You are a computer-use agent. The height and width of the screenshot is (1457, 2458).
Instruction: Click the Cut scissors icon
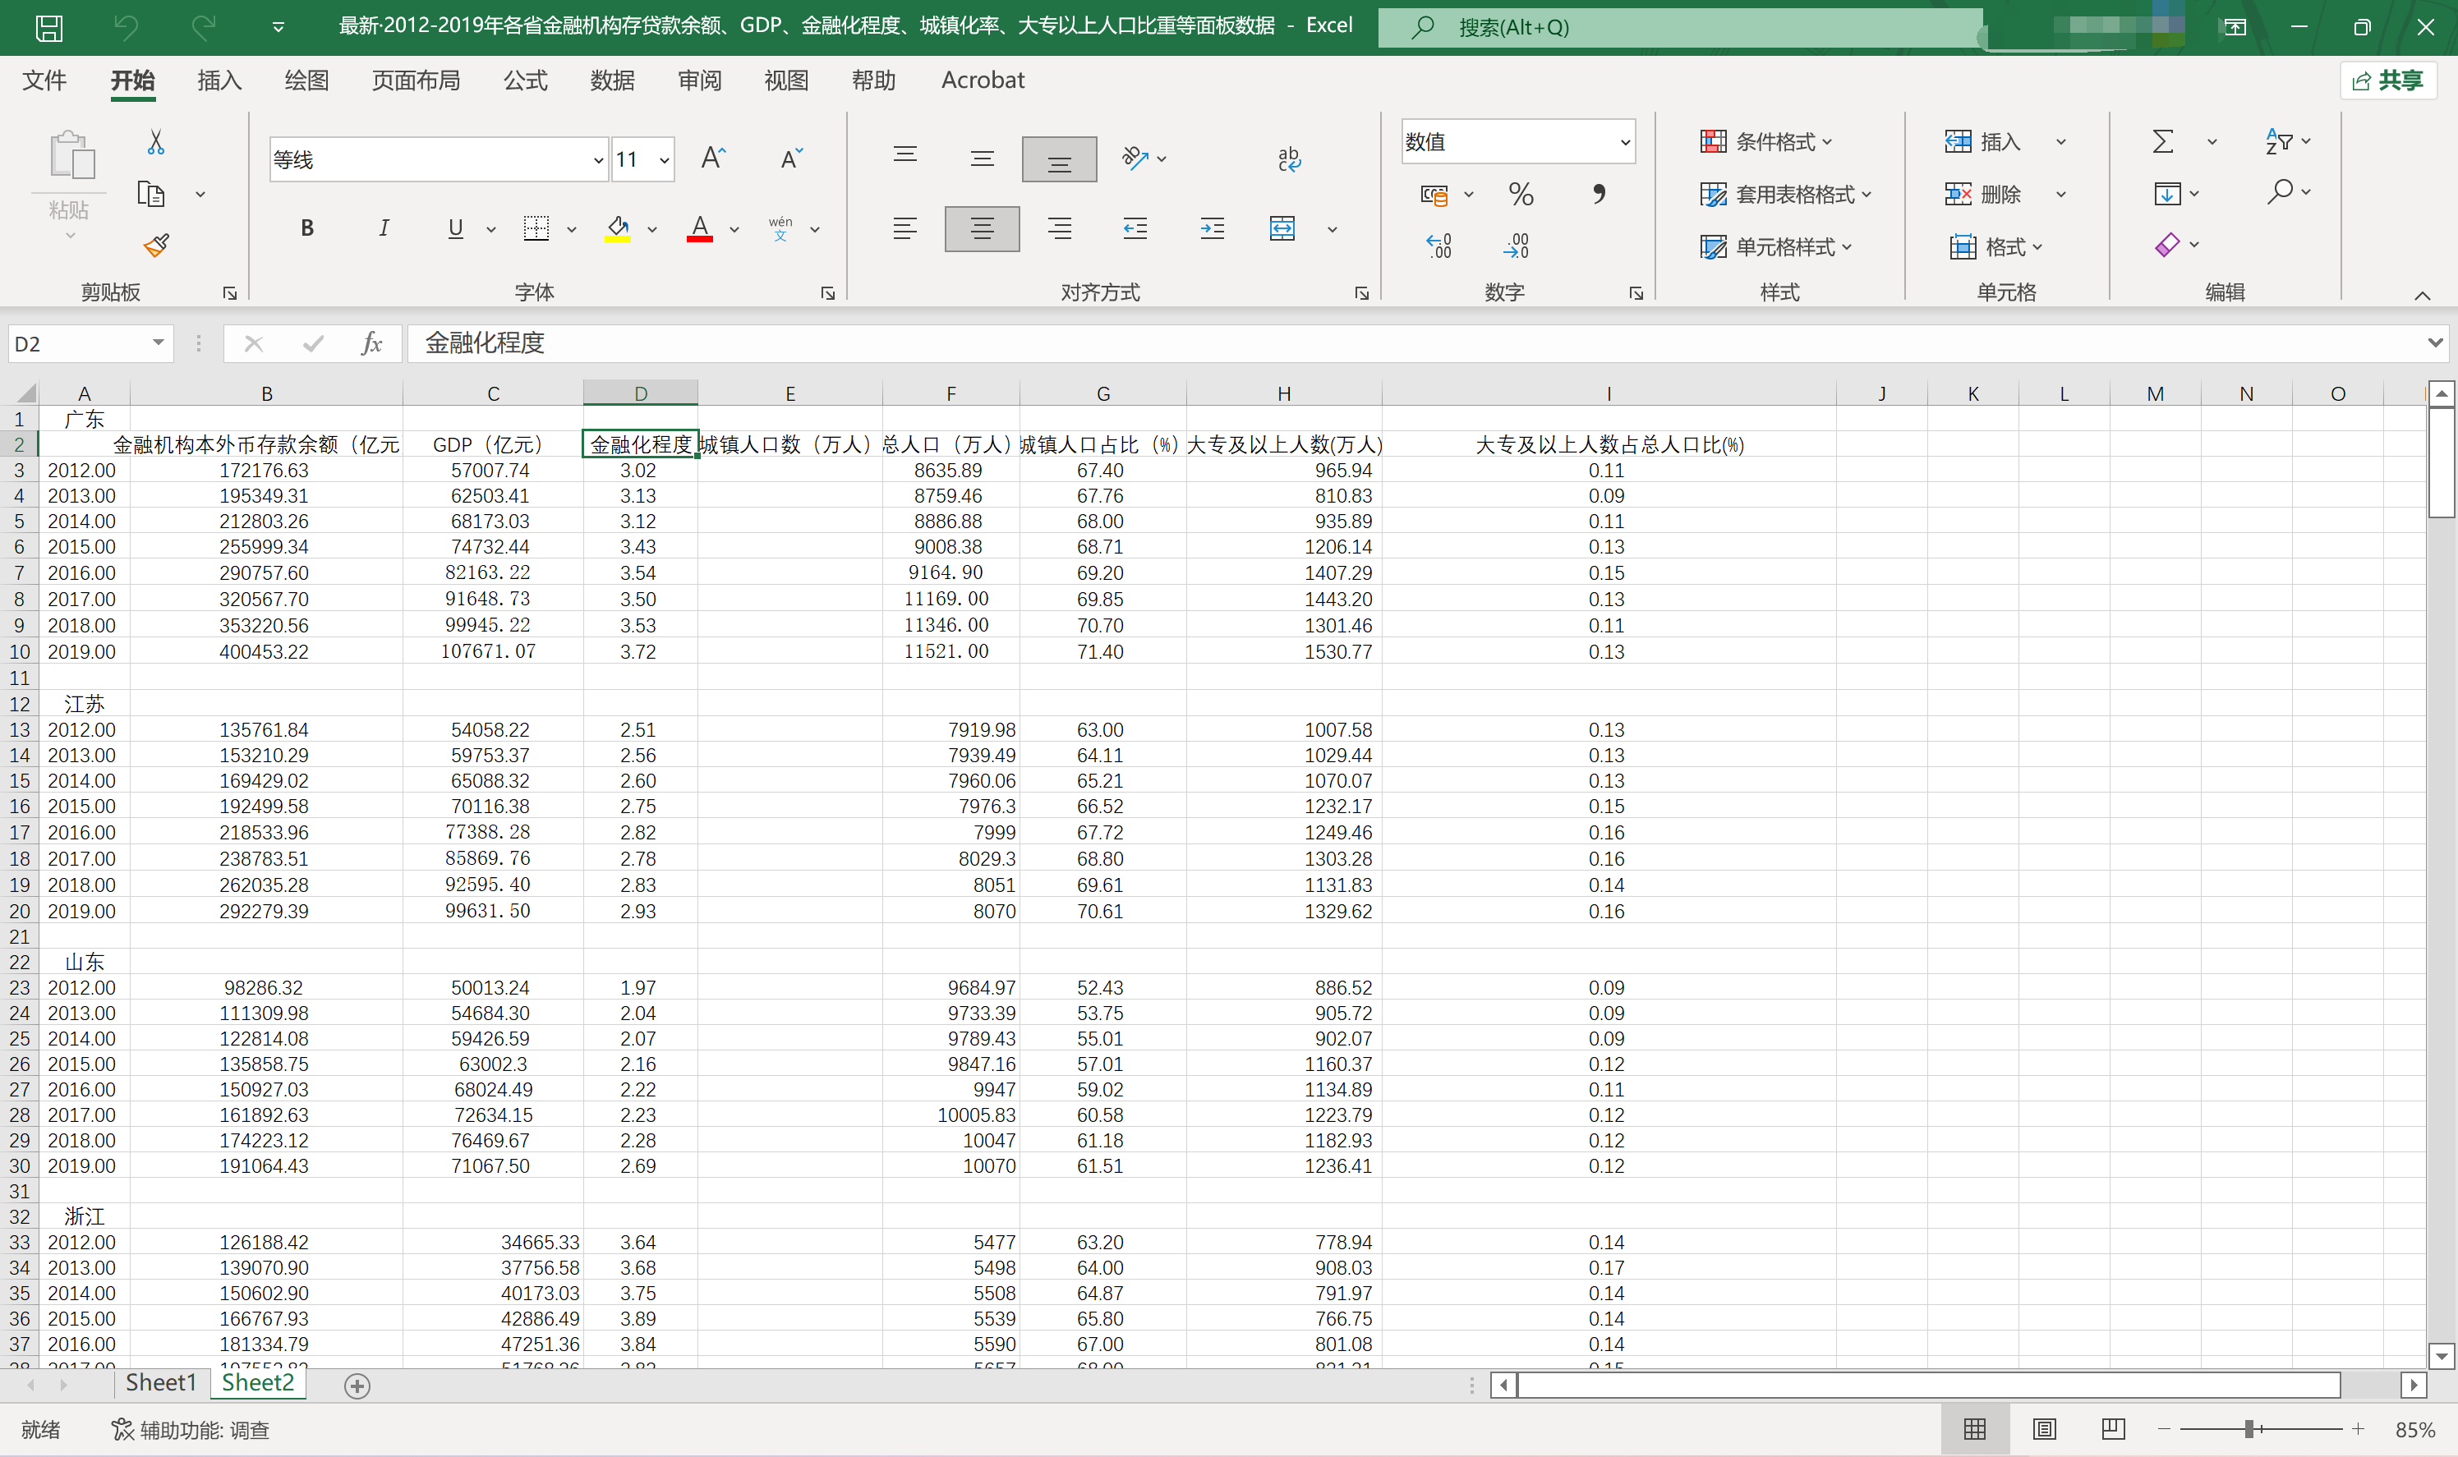(155, 144)
